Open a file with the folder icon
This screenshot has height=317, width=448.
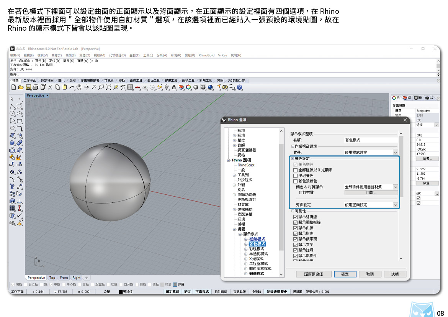21,87
